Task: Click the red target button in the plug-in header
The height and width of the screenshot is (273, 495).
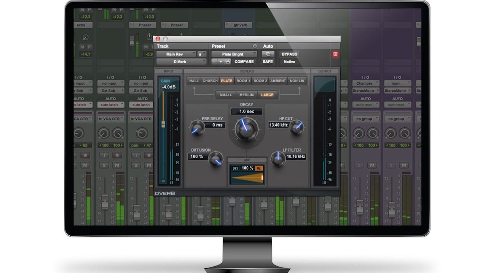Action: [x=335, y=54]
